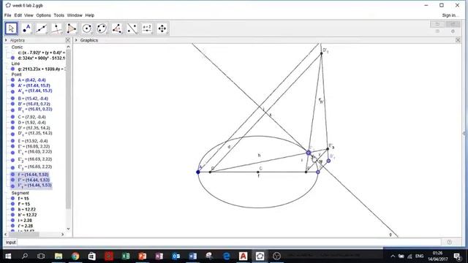The image size is (468, 263).
Task: Select the Ellipse conic tool
Action: [x=102, y=28]
